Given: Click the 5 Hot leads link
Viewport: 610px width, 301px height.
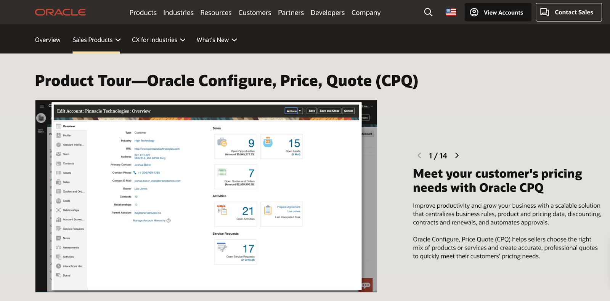Looking at the screenshot, I should (x=296, y=154).
